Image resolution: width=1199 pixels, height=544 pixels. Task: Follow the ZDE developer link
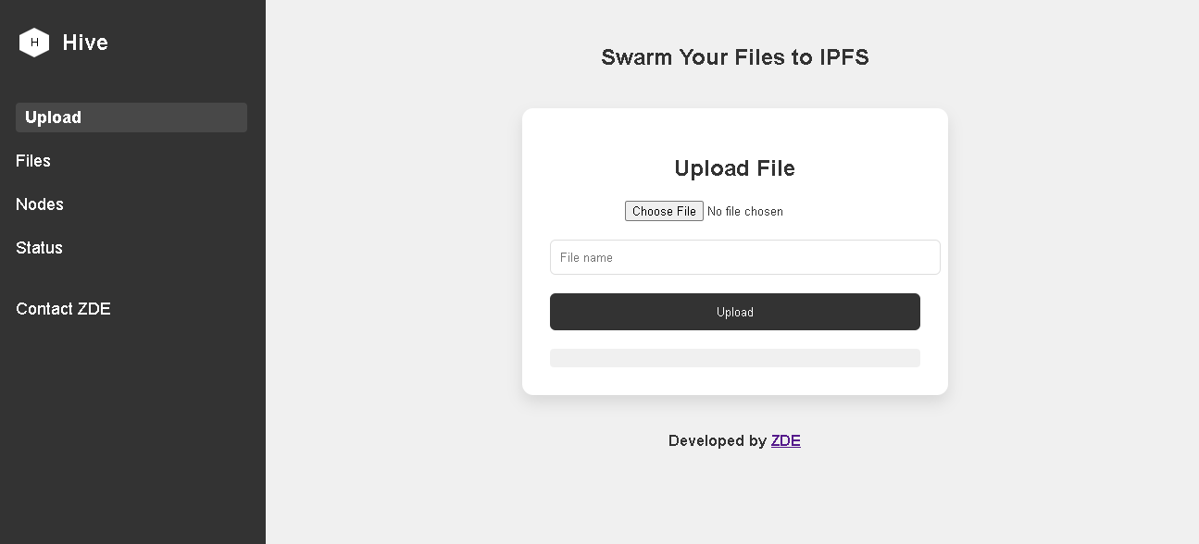pos(785,441)
